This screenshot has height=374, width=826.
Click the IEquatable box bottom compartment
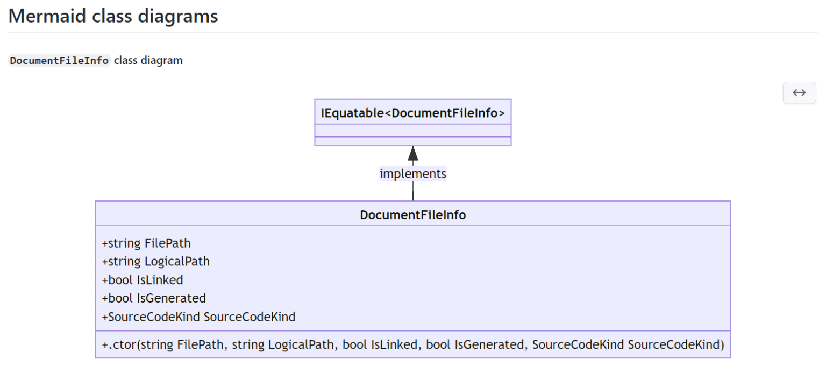pos(412,141)
